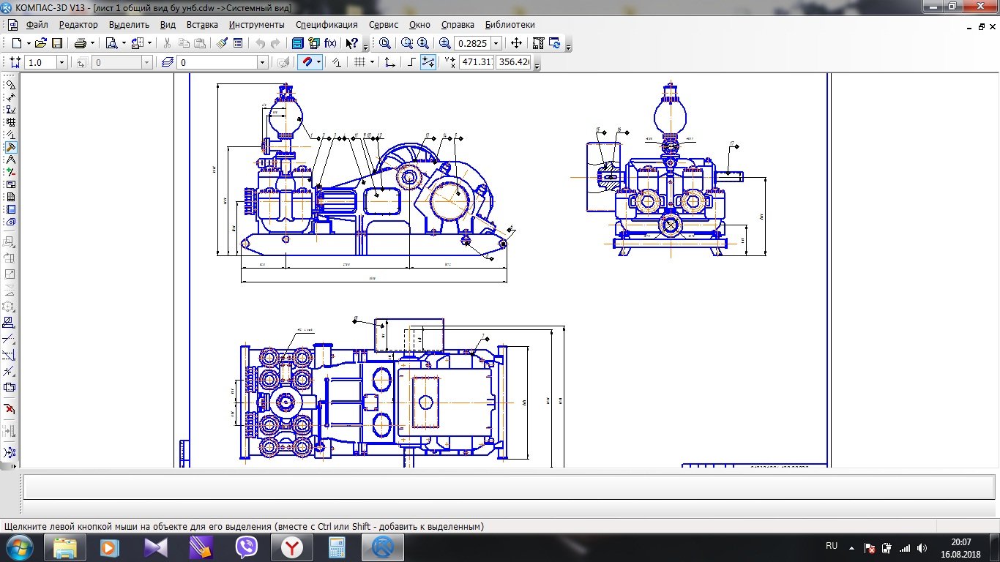Open the Библиотеки menu
The height and width of the screenshot is (562, 1000).
(x=510, y=24)
